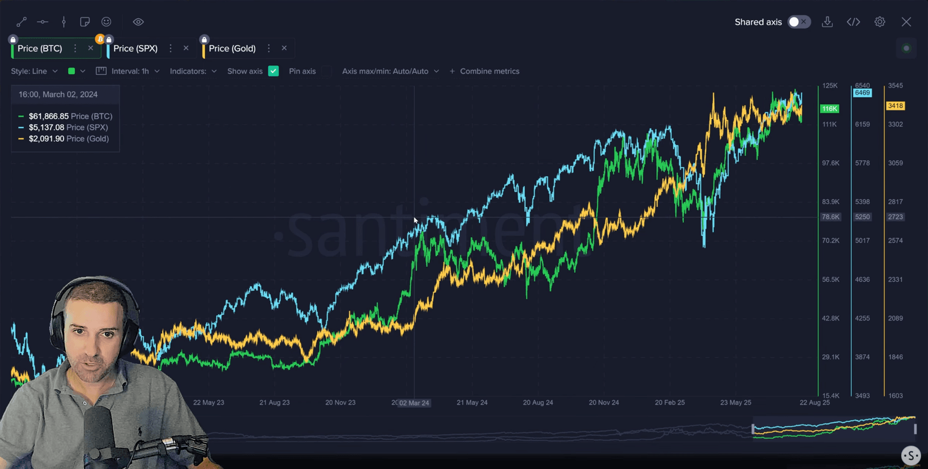Uncheck the Show axis checkbox

(x=274, y=71)
